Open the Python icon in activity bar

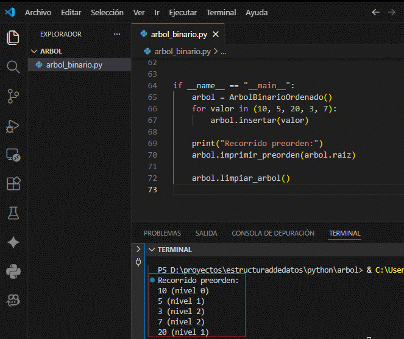(13, 271)
